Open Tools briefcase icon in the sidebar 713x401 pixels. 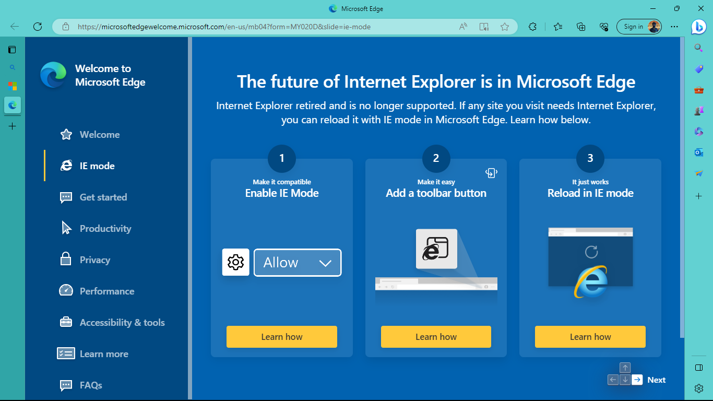pyautogui.click(x=699, y=90)
